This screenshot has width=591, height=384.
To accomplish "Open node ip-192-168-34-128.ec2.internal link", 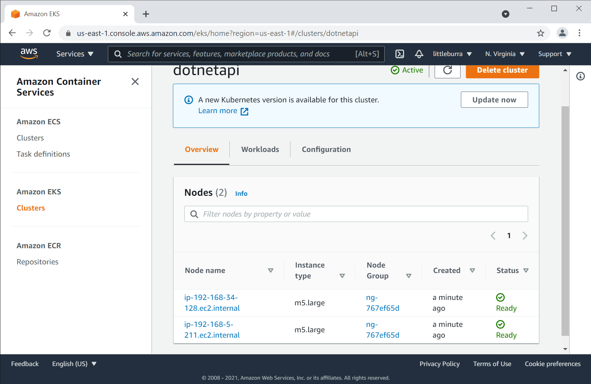I will [212, 303].
